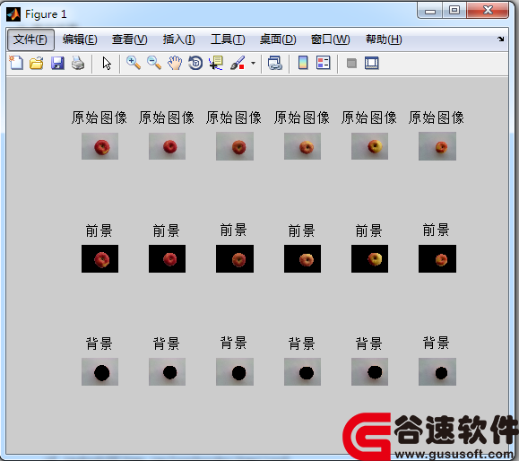Screen dimensions: 519x461
Task: Click fifth 前景 foreground image
Action: point(369,258)
